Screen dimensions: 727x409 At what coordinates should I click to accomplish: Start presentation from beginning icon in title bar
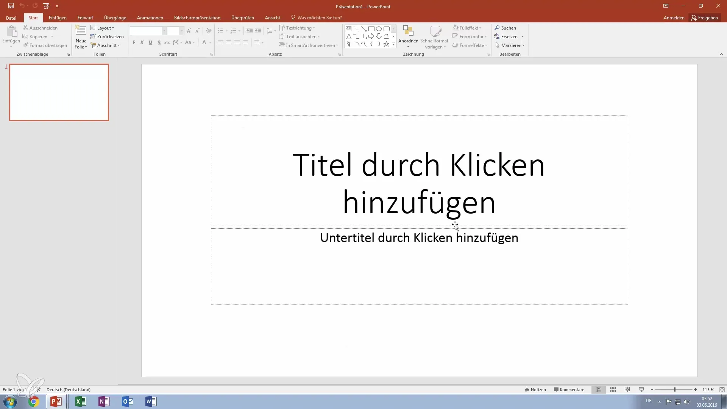click(46, 6)
